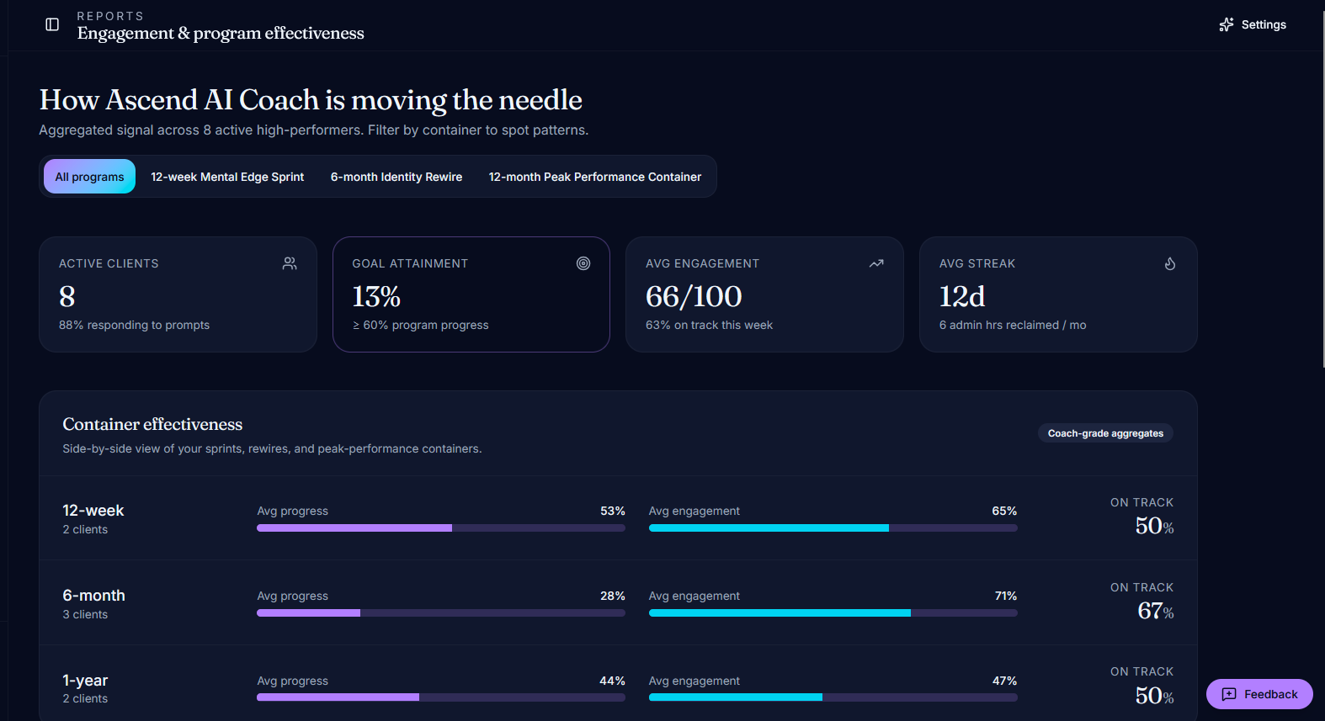Click the 'Engagement & program effectiveness' title
The width and height of the screenshot is (1325, 721).
(221, 33)
